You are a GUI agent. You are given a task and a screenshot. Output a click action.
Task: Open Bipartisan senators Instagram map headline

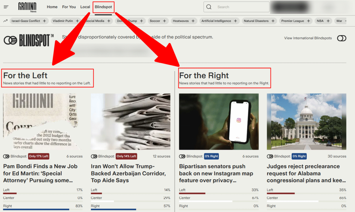216,173
